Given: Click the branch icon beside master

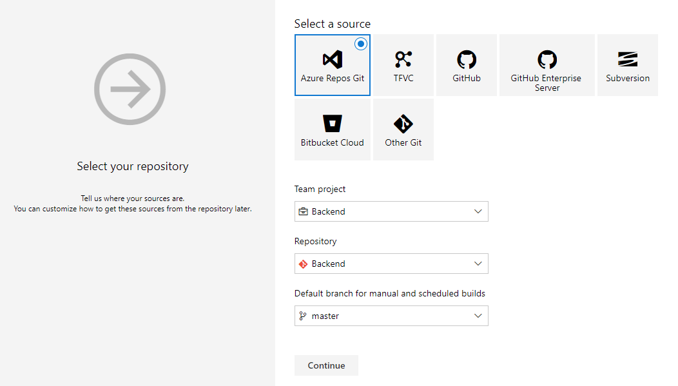Looking at the screenshot, I should [303, 316].
